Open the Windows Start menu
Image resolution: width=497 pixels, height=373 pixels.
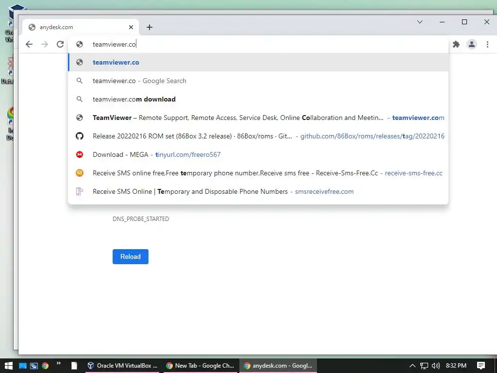click(8, 366)
